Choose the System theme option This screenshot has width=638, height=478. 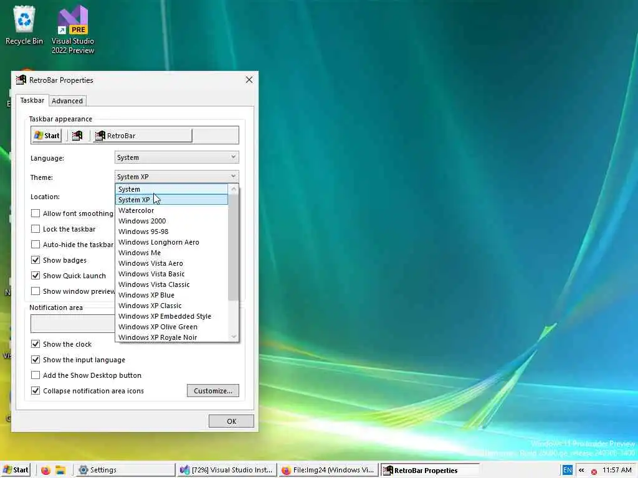[x=172, y=189]
